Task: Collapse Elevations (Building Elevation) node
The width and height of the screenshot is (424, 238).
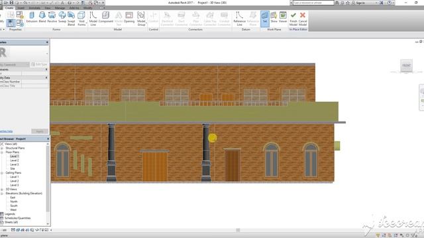Action: (2, 194)
